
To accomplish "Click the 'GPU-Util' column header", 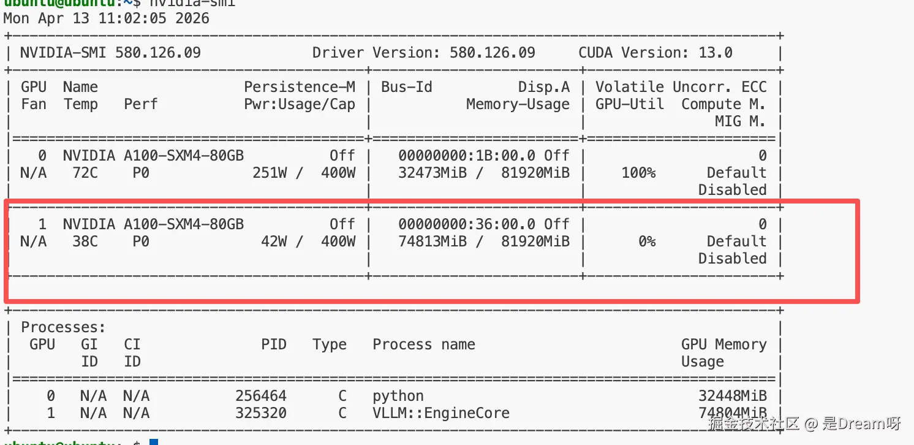I will (630, 104).
